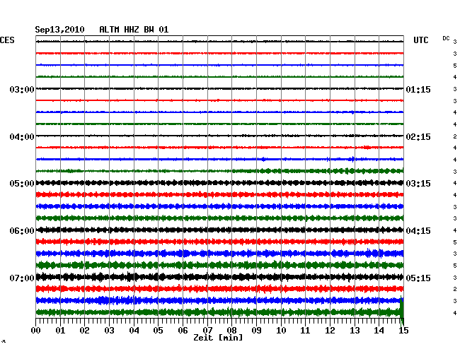Click the 04:15 UTC time label
The height and width of the screenshot is (349, 460).
pos(418,231)
